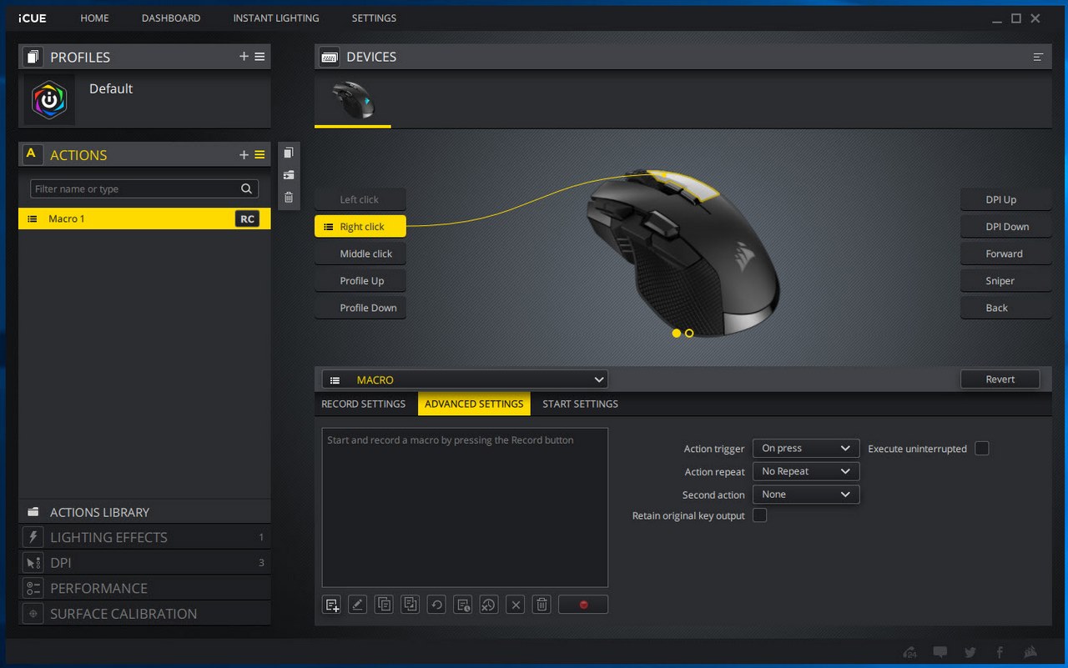Open the Profiles hamburger menu
Screen dimensions: 1068x668
pos(259,57)
